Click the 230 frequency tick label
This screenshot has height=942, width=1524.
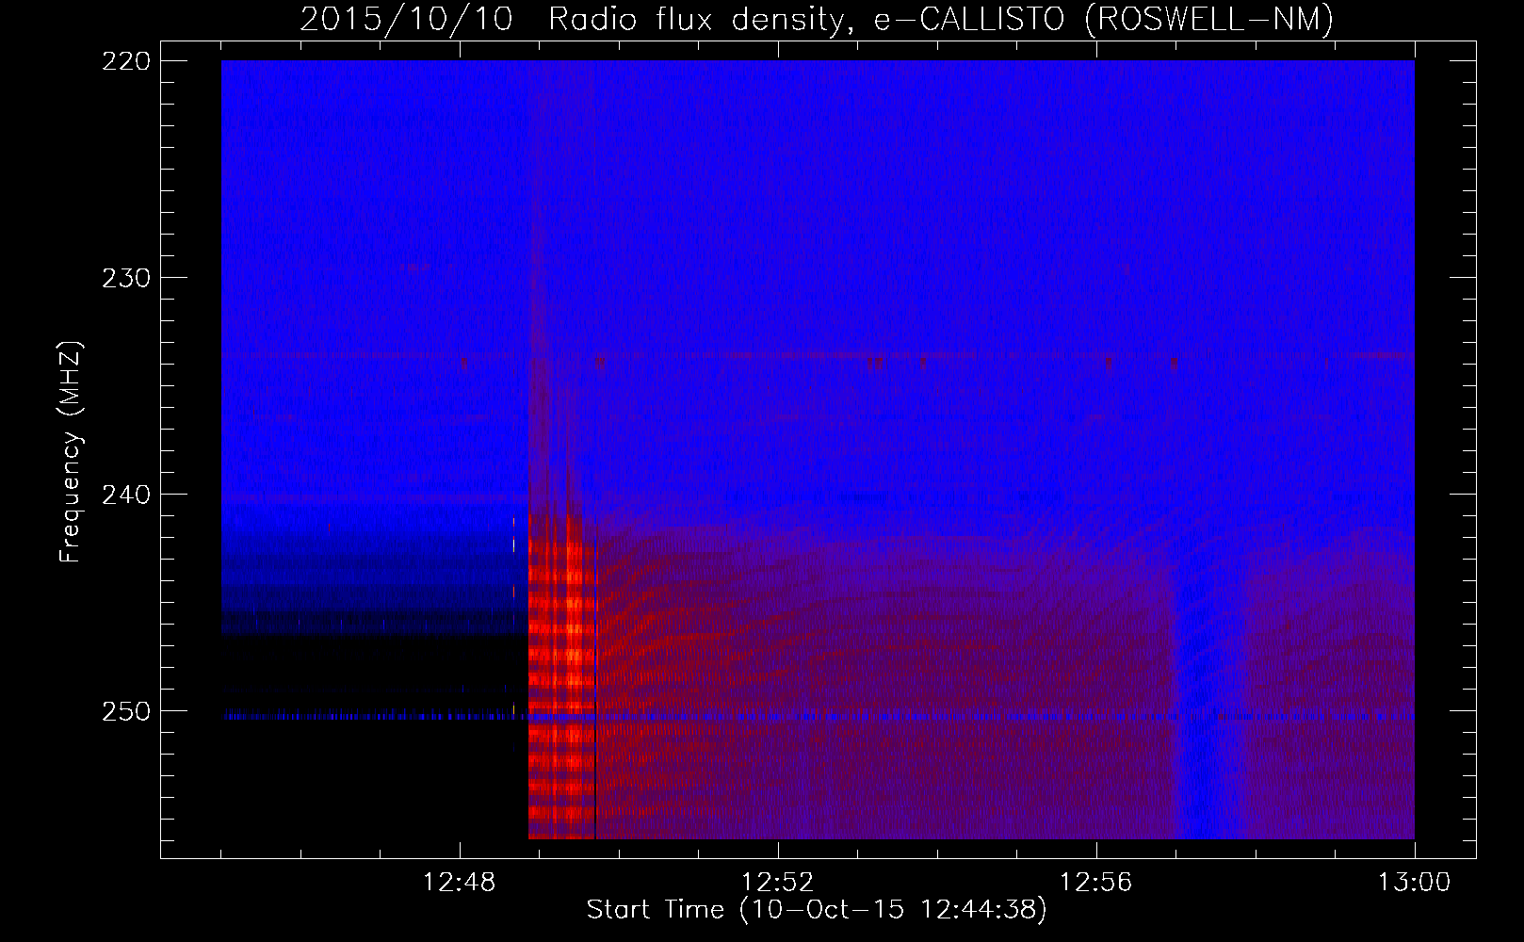point(125,278)
